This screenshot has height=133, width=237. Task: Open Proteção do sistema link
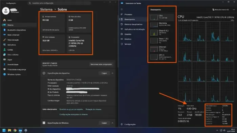[x=93, y=109]
